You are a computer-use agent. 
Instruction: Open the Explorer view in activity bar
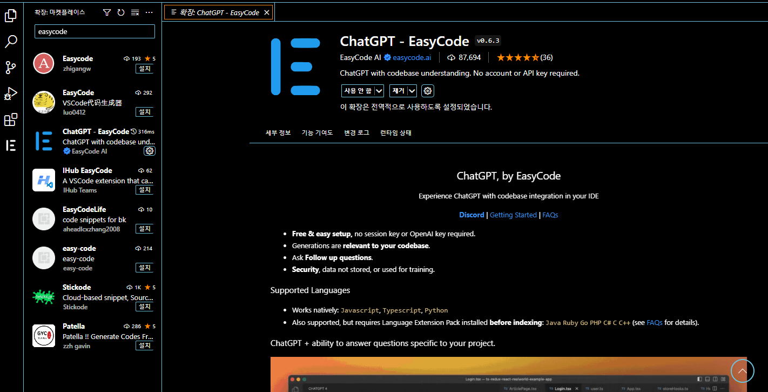click(x=11, y=16)
